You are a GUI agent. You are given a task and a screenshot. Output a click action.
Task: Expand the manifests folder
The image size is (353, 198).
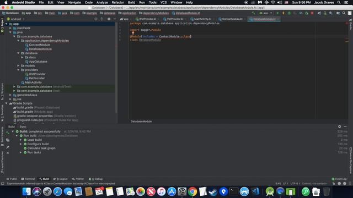[10, 28]
